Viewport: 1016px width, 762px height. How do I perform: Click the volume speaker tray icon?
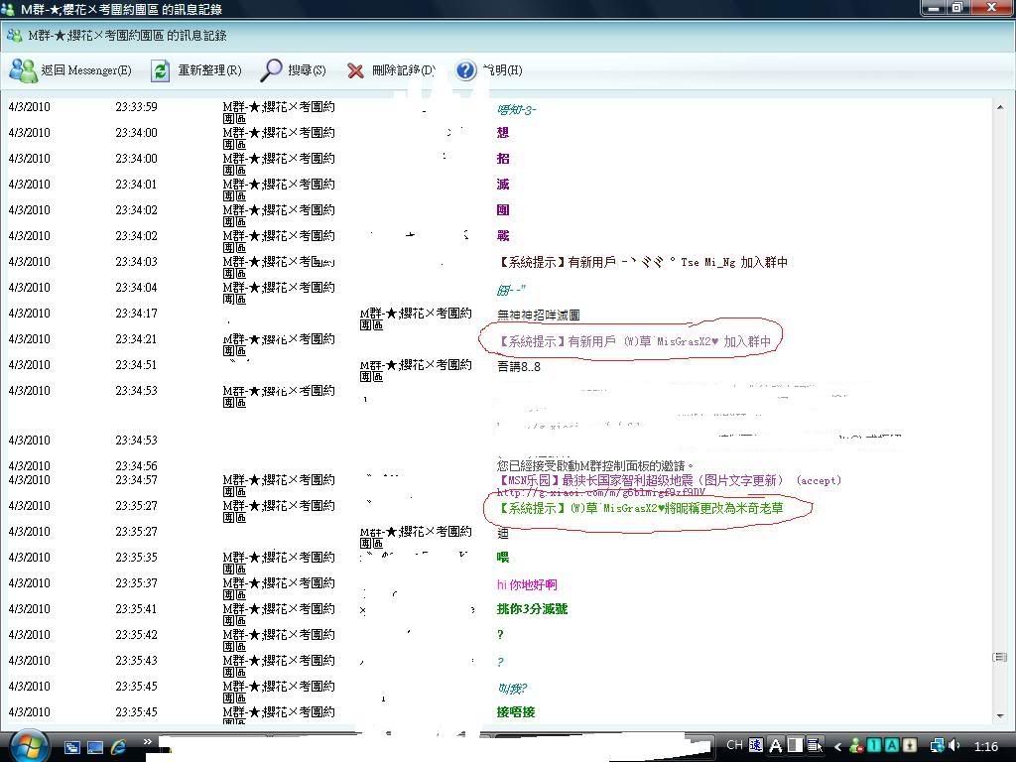pos(954,745)
